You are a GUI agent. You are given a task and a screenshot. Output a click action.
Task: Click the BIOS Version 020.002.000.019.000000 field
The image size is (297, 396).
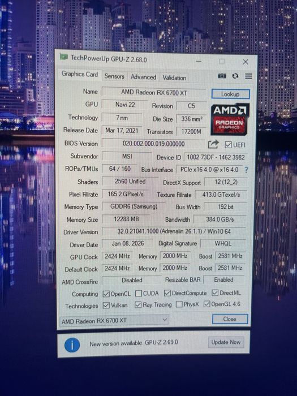(153, 144)
